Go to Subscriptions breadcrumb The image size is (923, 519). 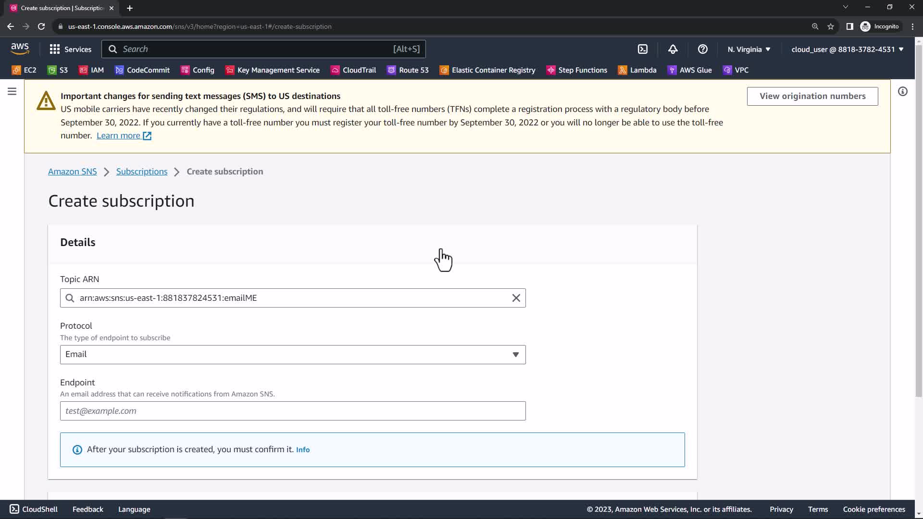[141, 172]
